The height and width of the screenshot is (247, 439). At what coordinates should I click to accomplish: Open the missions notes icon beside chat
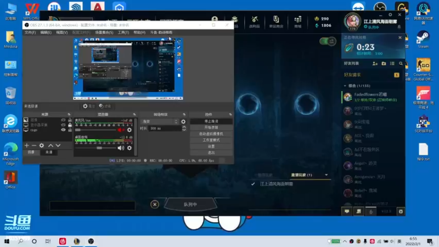[359, 211]
